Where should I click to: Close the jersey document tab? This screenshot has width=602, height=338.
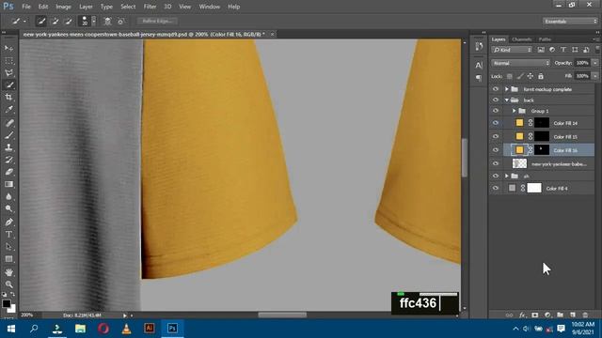pyautogui.click(x=272, y=34)
